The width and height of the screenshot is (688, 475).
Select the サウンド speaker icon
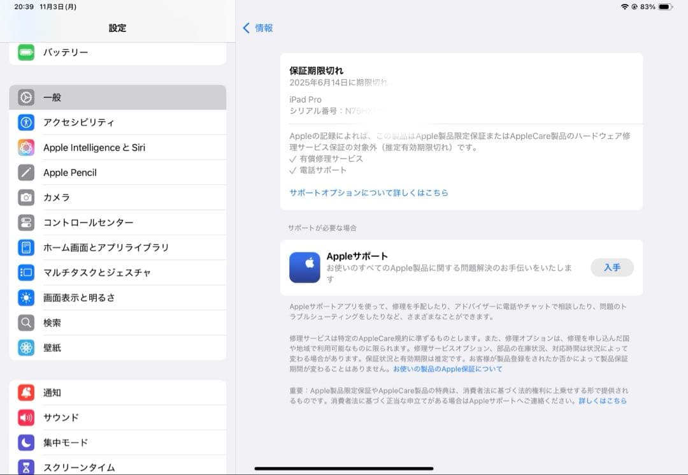click(25, 418)
